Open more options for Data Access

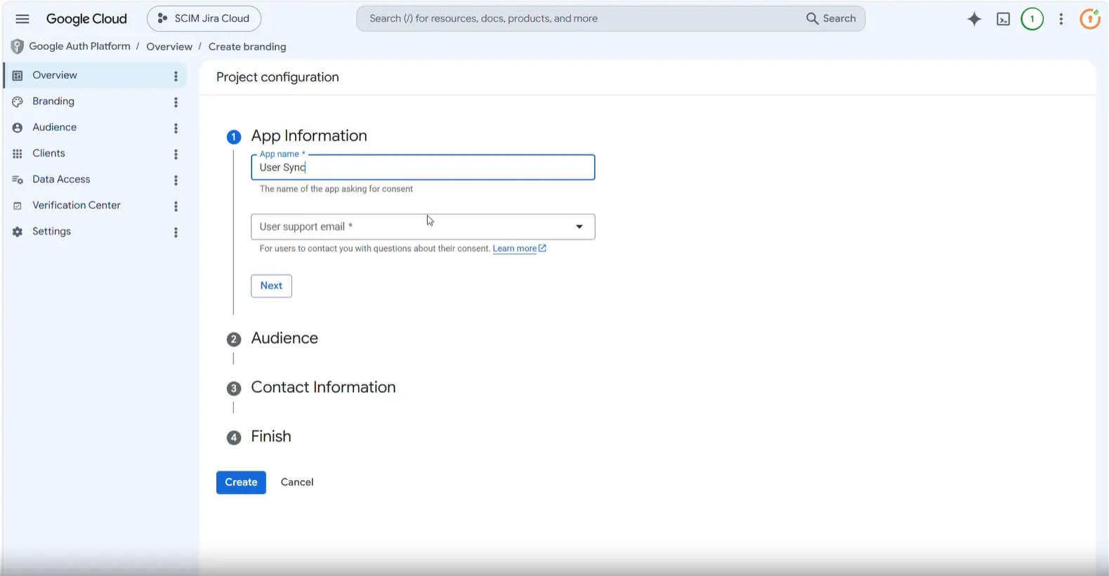176,180
